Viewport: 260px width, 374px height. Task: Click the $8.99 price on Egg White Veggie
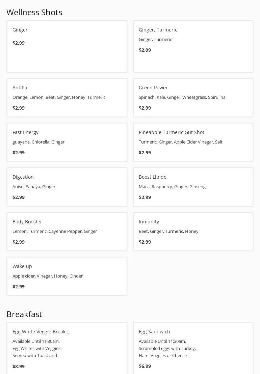tap(19, 366)
